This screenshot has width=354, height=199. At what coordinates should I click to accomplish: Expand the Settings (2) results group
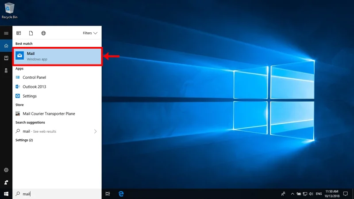click(x=24, y=140)
